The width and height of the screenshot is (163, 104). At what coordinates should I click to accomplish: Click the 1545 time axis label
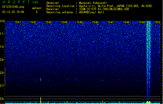[80, 22]
